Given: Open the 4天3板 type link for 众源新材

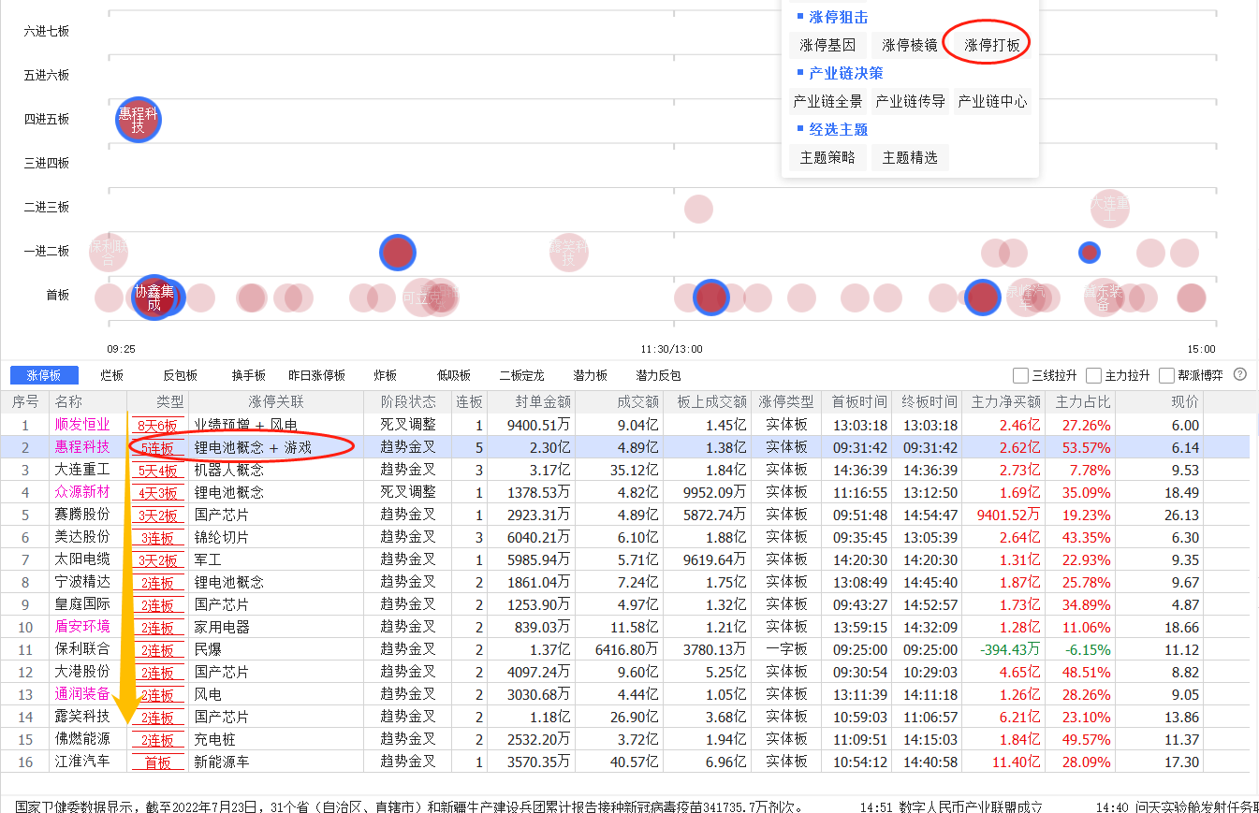Looking at the screenshot, I should (x=157, y=493).
